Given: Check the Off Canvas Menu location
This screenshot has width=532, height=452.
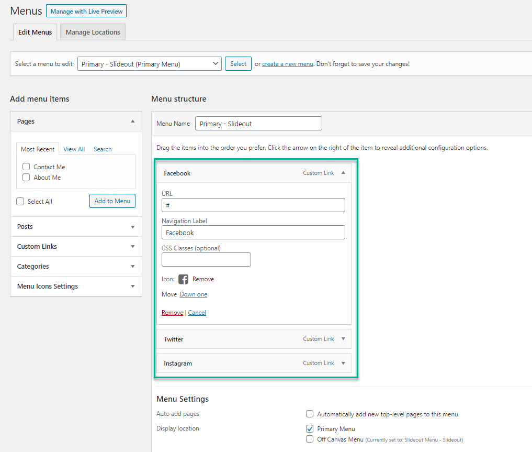Looking at the screenshot, I should 310,439.
